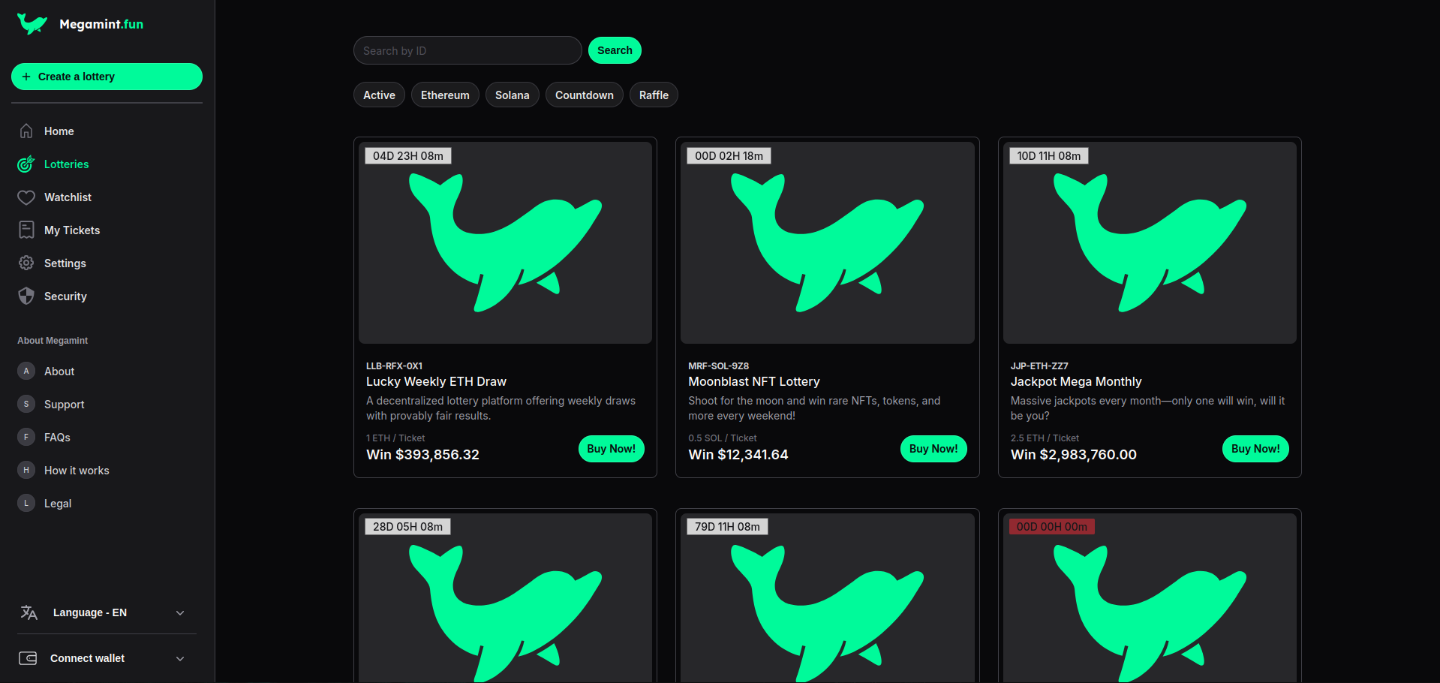Open Settings via the gear icon

pyautogui.click(x=26, y=263)
